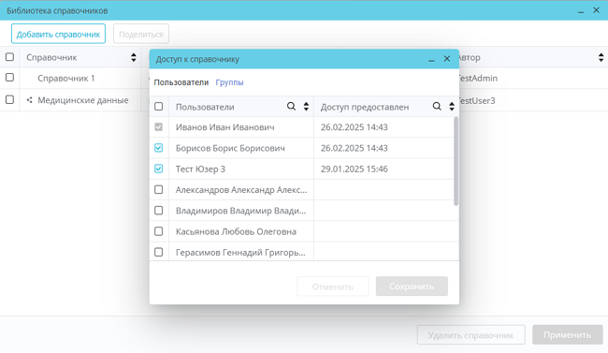Tick select-all checkbox in users header
Viewport: 608px width, 353px height.
pyautogui.click(x=159, y=107)
